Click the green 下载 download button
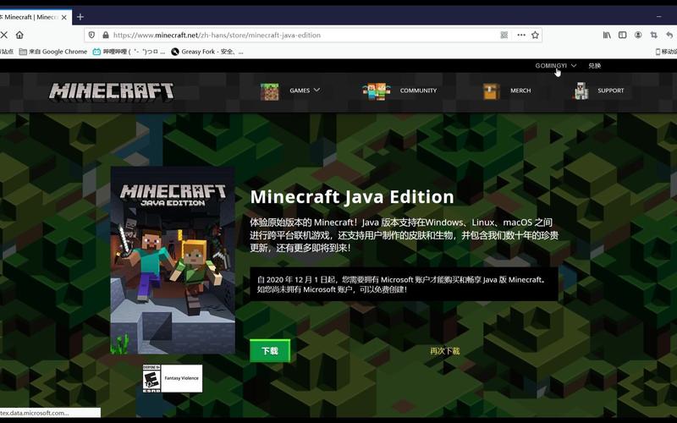Image resolution: width=677 pixels, height=423 pixels. (x=270, y=350)
